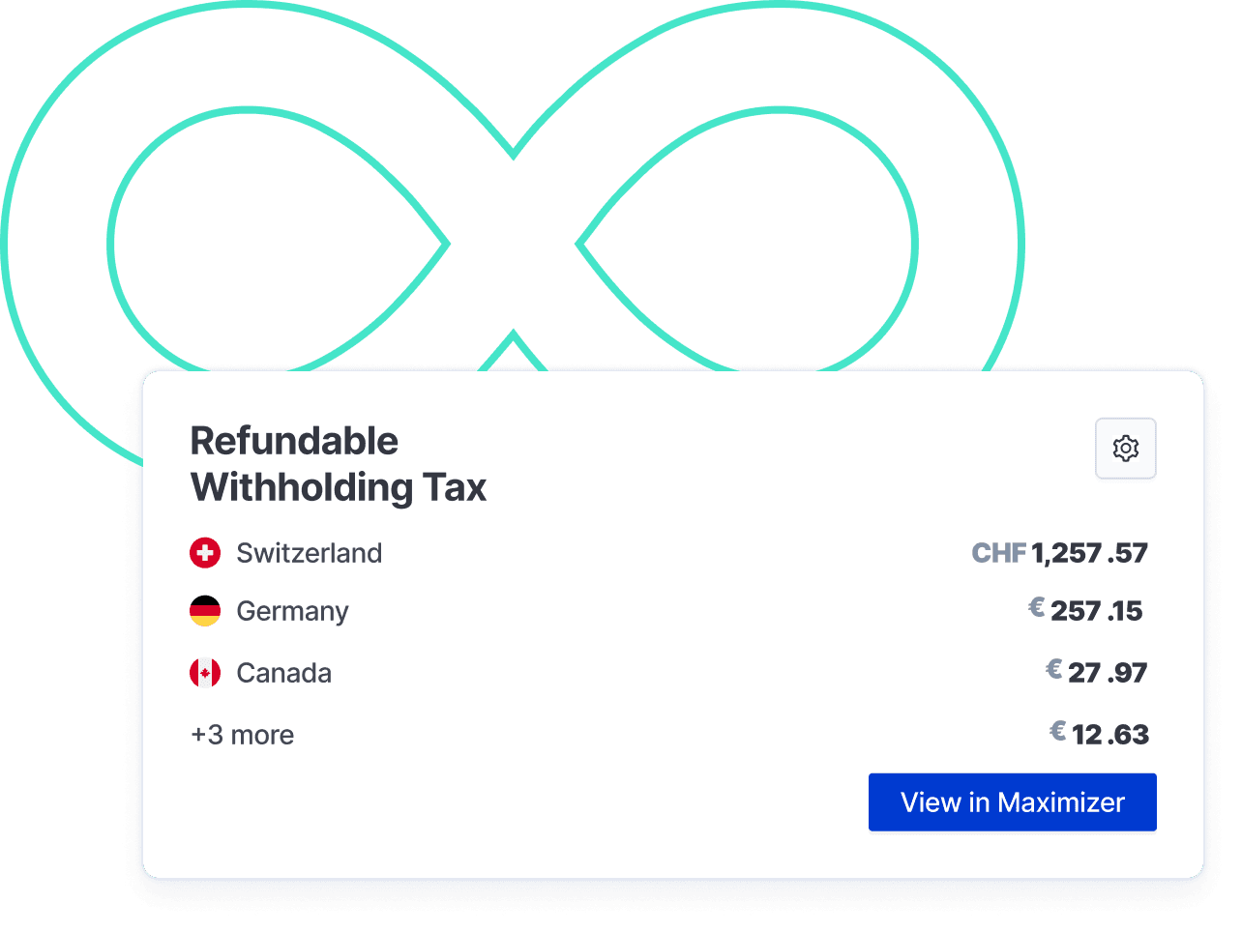The image size is (1242, 932).
Task: Click the € 12.63 remaining amount
Action: click(x=1109, y=735)
